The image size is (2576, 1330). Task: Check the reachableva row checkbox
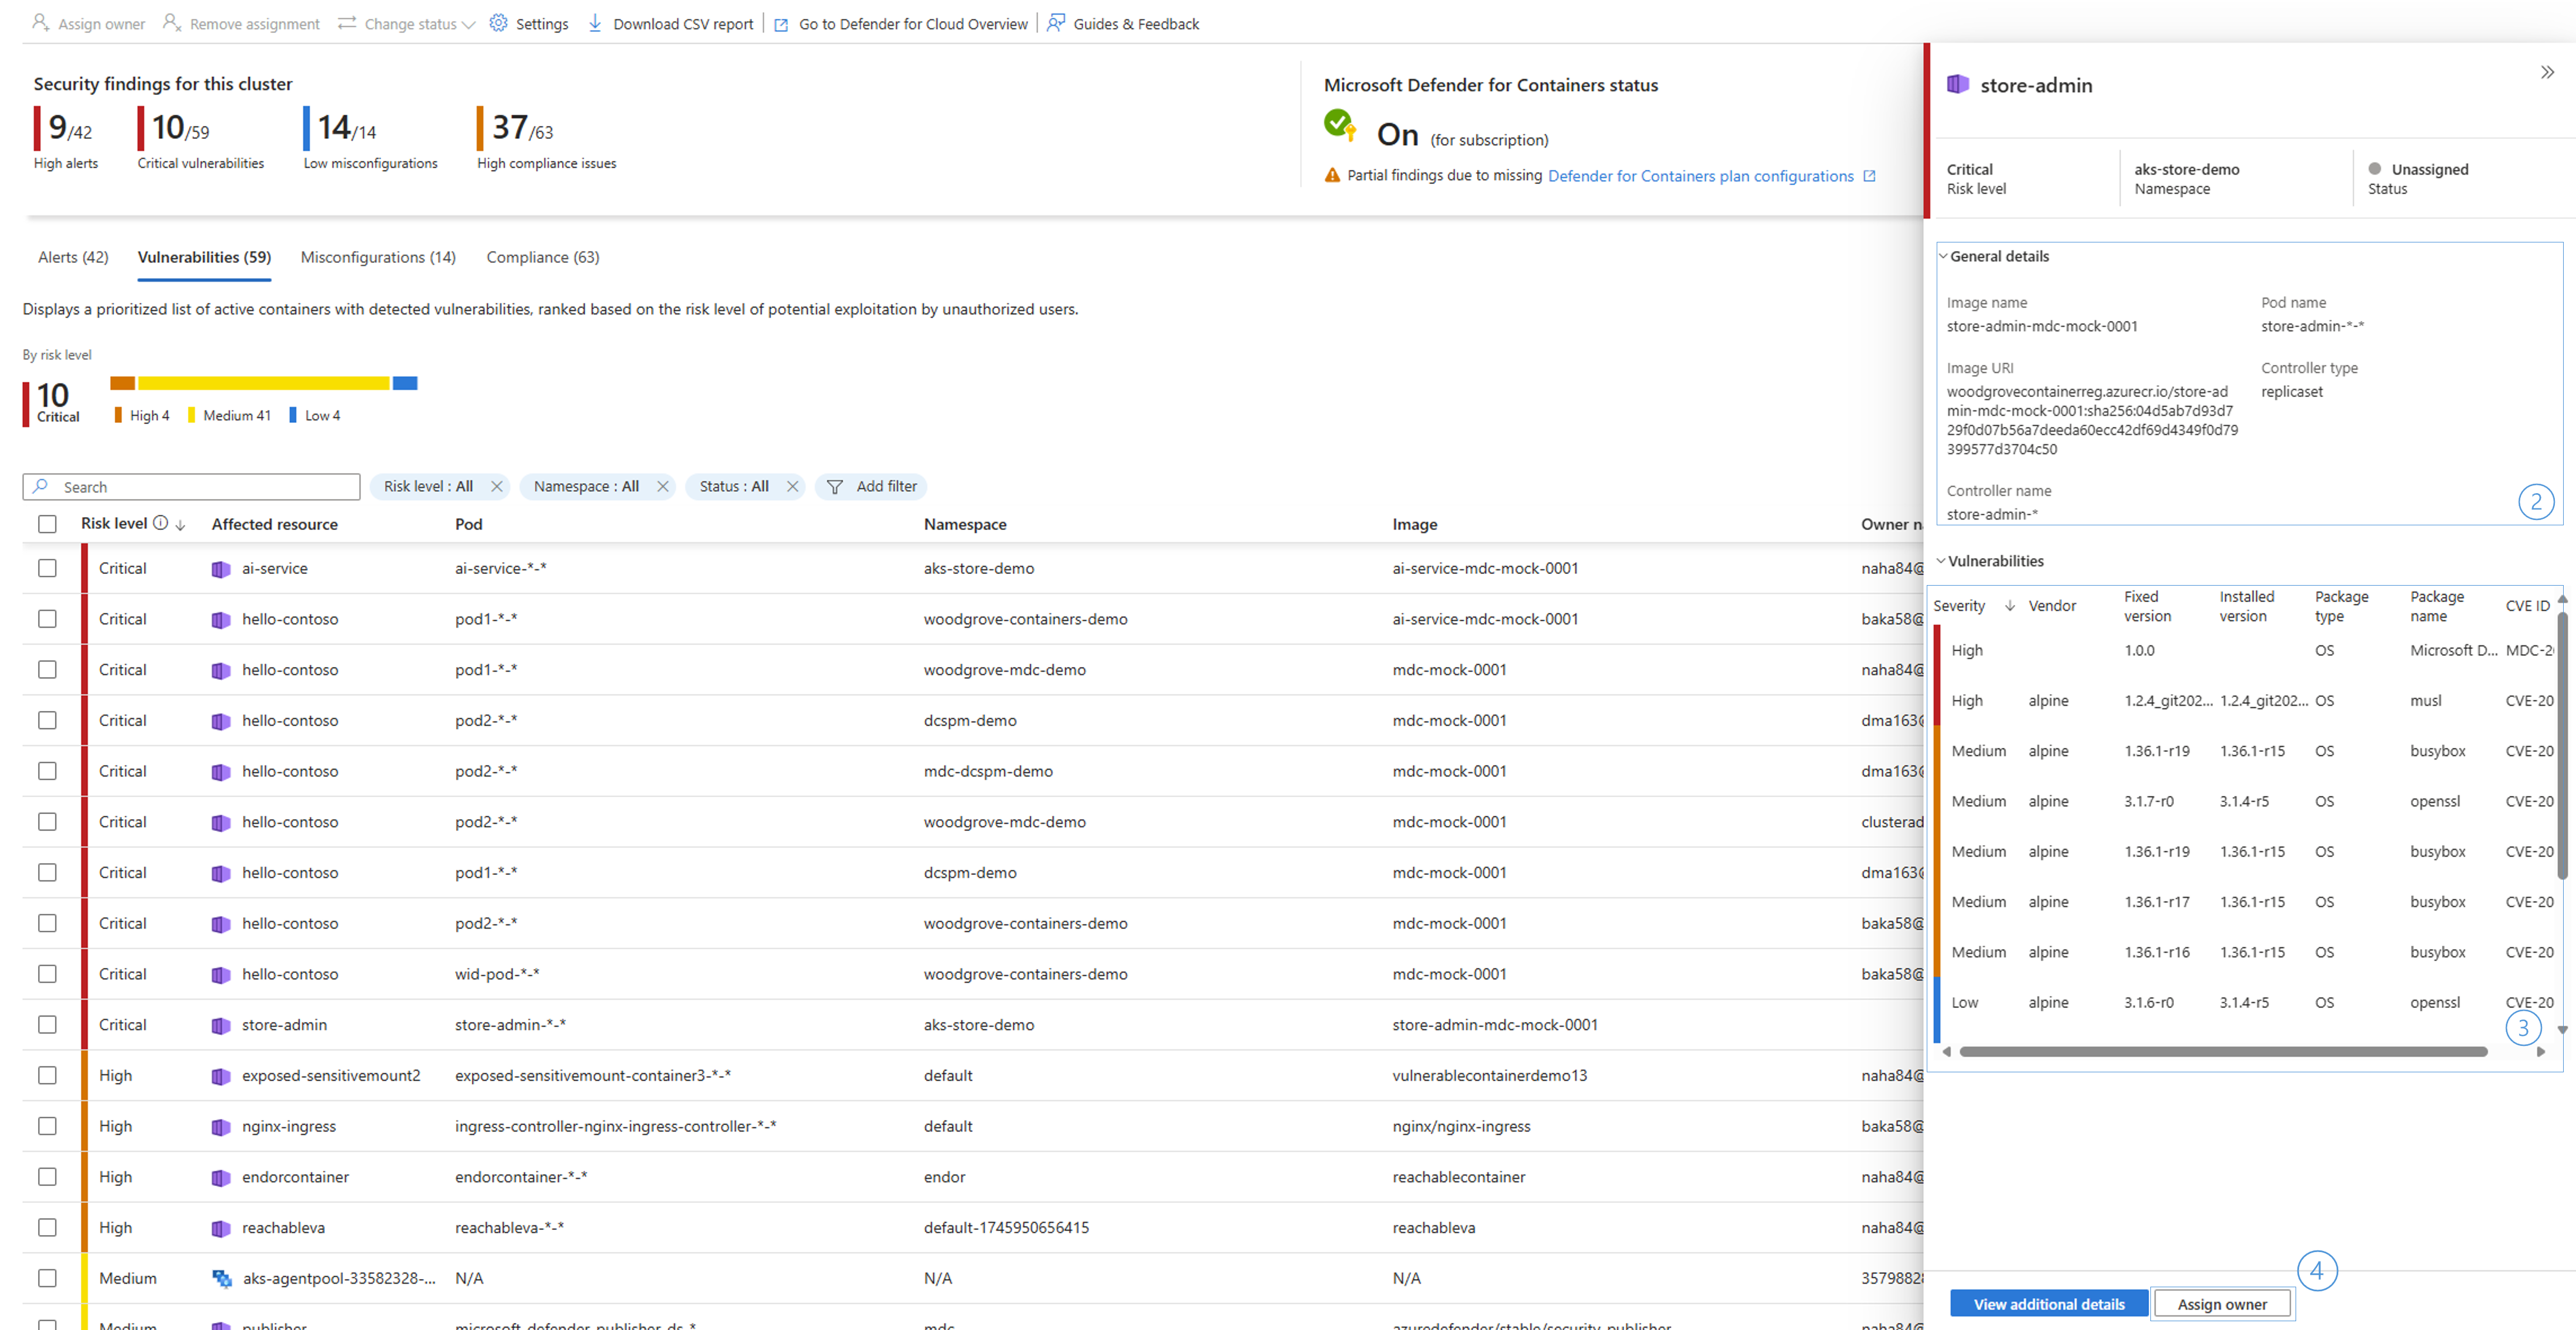click(x=47, y=1228)
